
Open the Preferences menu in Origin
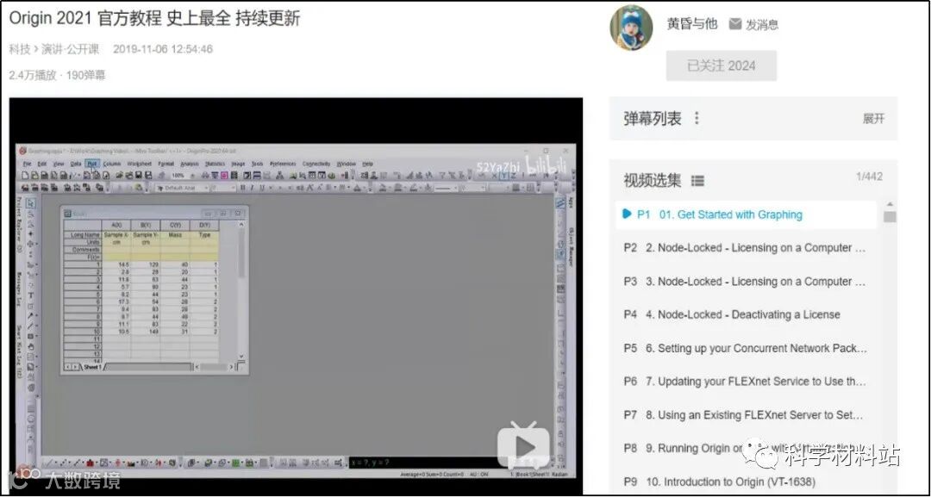pyautogui.click(x=283, y=164)
